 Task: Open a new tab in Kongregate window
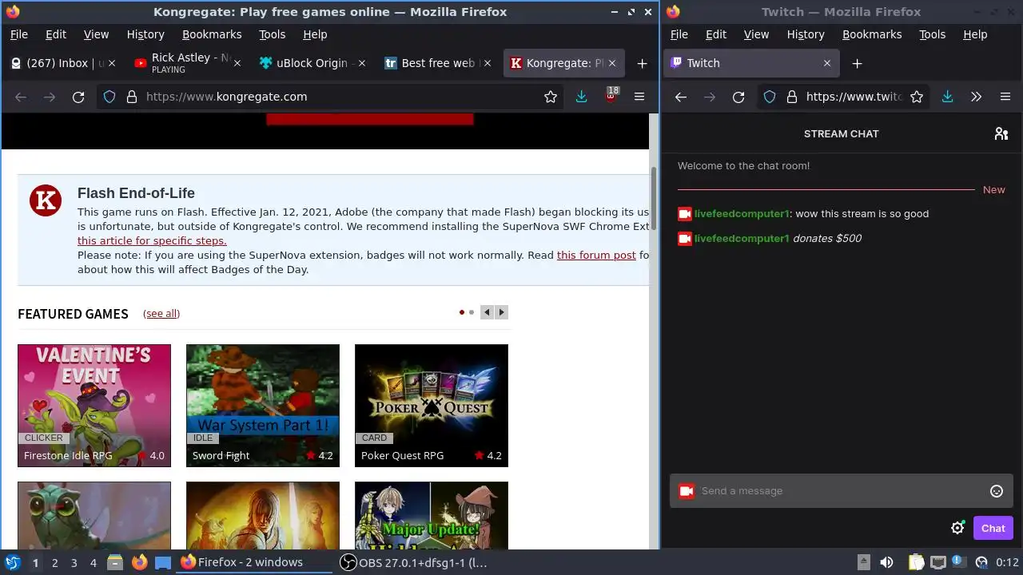click(642, 63)
